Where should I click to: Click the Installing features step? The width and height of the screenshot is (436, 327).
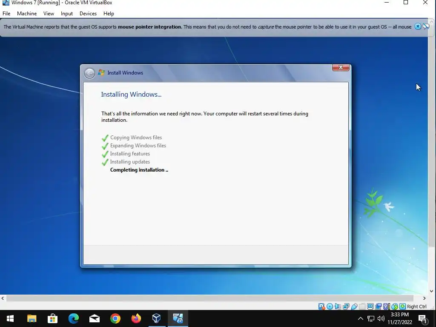[130, 153]
